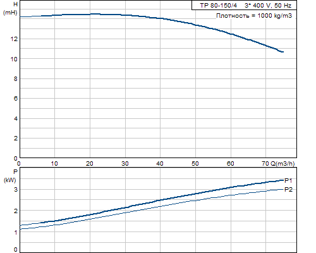Click the 6 tick on head axis

pyautogui.click(x=16, y=99)
